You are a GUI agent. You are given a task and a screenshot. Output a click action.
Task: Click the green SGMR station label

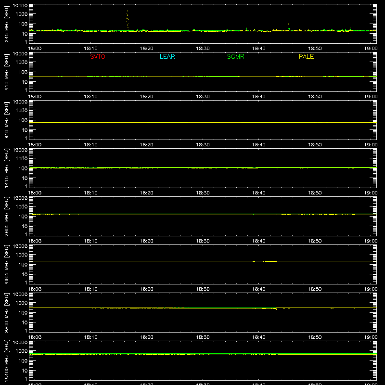click(x=235, y=56)
